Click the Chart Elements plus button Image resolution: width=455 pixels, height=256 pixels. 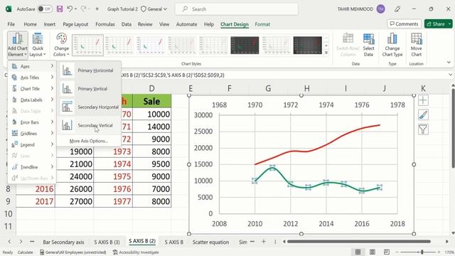coord(423,100)
